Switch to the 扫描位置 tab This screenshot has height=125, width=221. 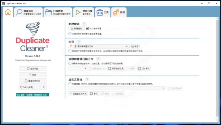58,12
